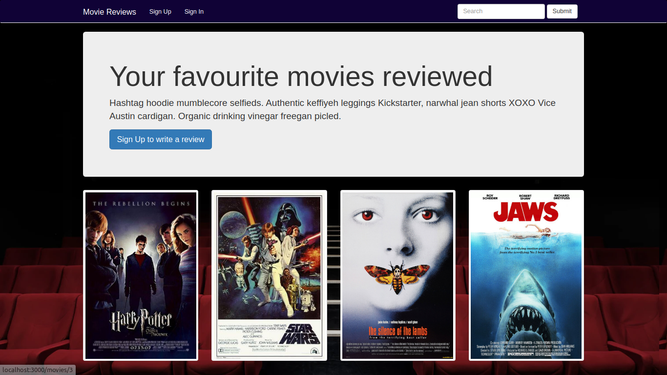Go to the Sign Up page
The width and height of the screenshot is (667, 375).
tap(160, 12)
